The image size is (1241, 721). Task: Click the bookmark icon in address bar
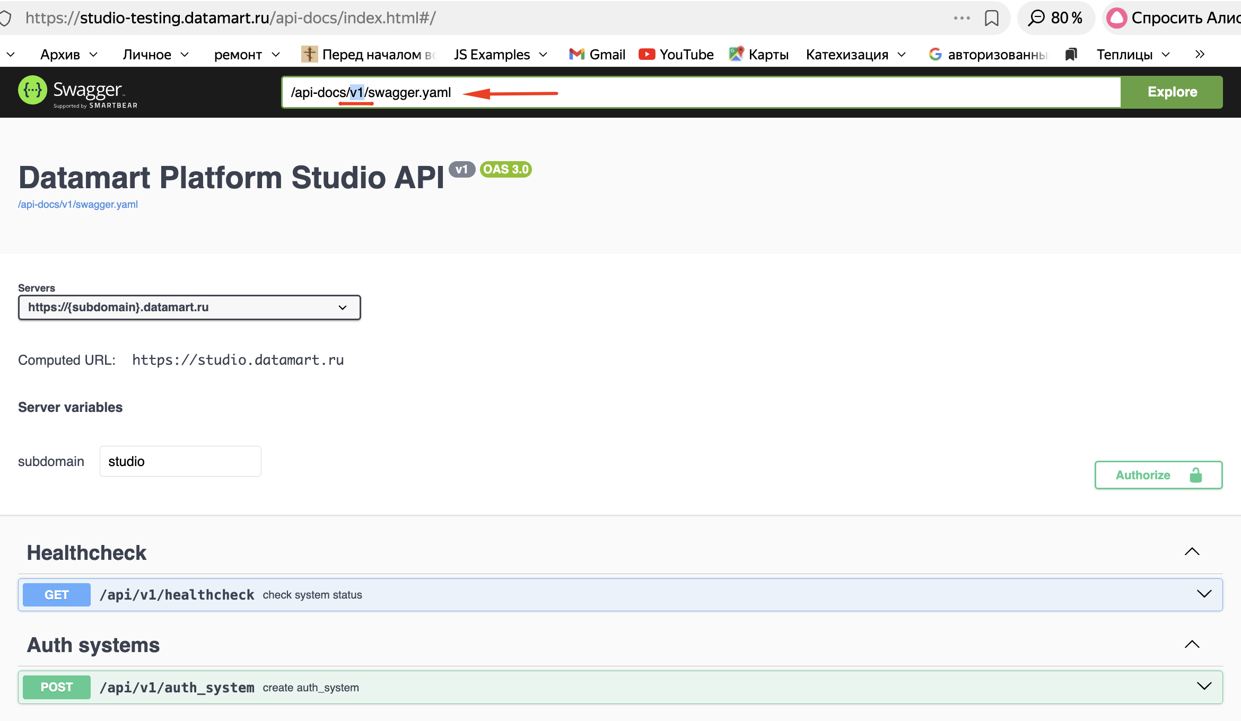[x=991, y=18]
